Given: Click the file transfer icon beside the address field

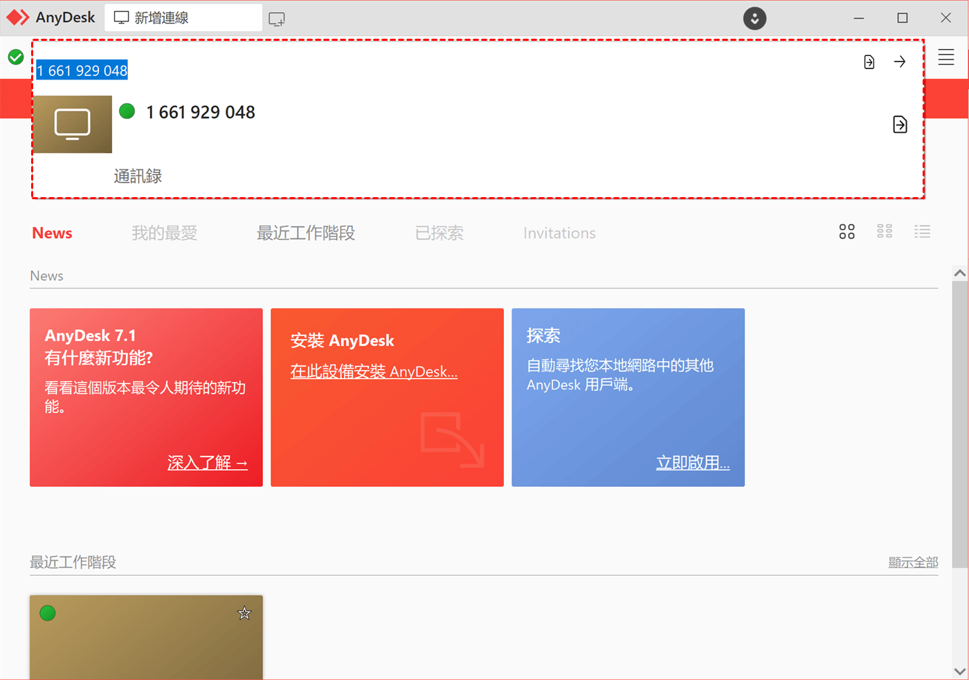Looking at the screenshot, I should [x=869, y=62].
